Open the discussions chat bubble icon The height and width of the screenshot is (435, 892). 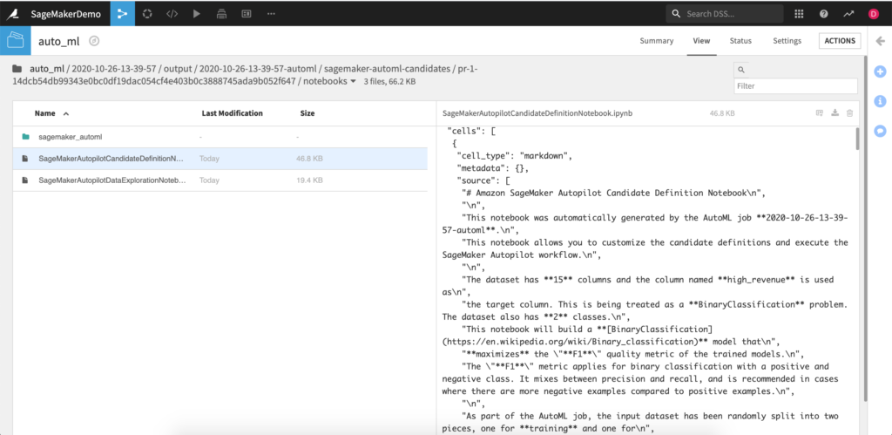pyautogui.click(x=880, y=131)
